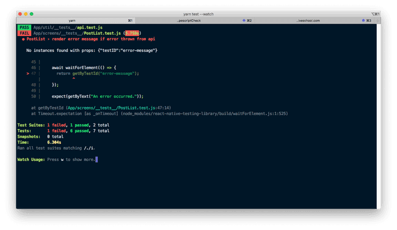Click the highlighted 5.758s duration

(x=132, y=33)
